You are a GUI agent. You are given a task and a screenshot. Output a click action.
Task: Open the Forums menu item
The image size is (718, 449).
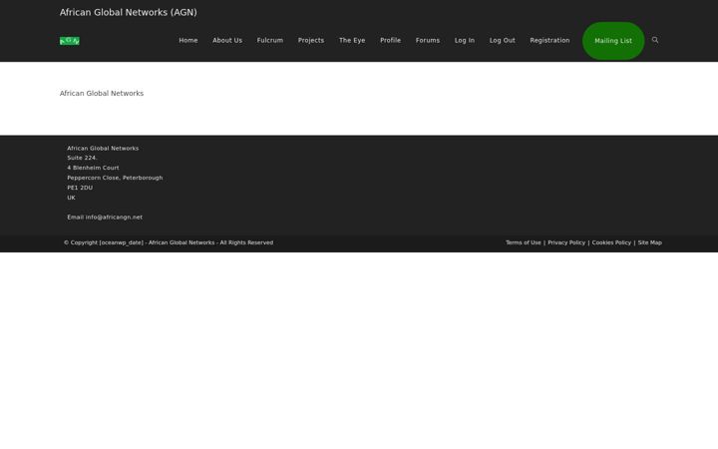point(428,40)
